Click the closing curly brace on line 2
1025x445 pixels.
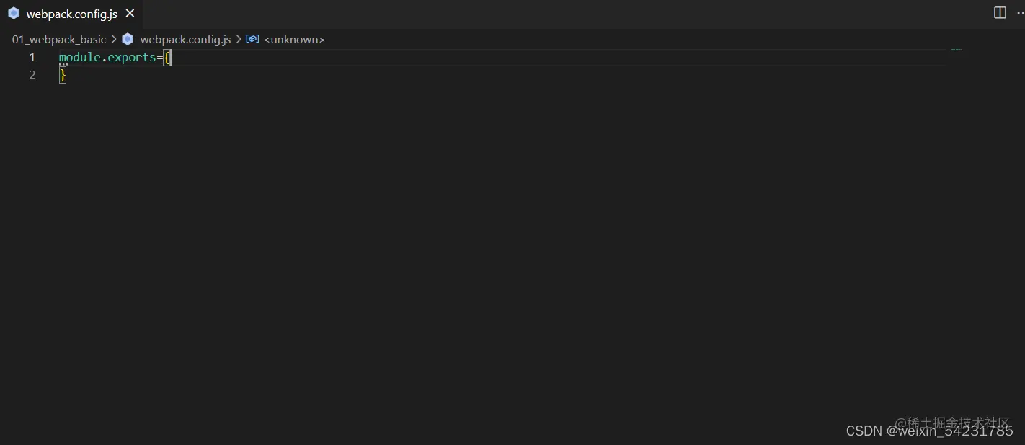[63, 74]
